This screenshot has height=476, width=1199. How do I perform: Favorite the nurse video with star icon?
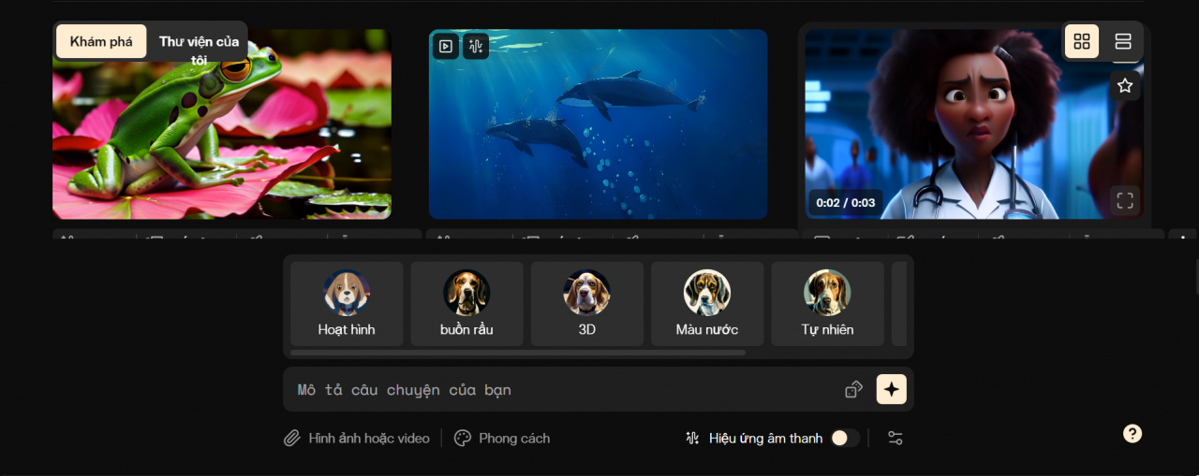pos(1125,86)
